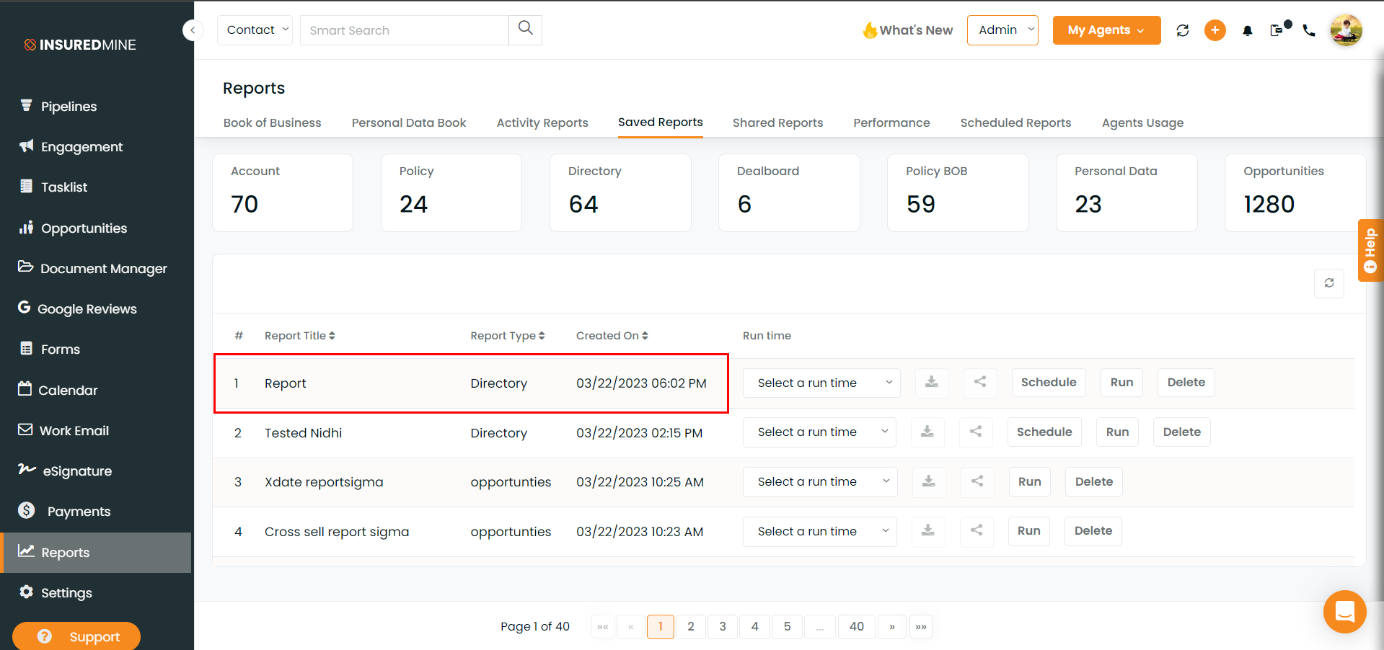Screen dimensions: 1384x650
Task: Sort by Created On column
Action: coord(612,336)
